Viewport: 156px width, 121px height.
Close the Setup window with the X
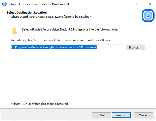pyautogui.click(x=150, y=4)
